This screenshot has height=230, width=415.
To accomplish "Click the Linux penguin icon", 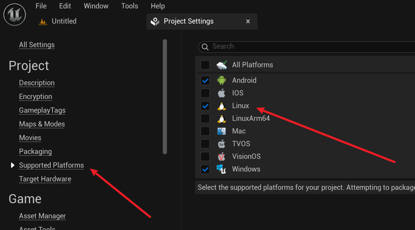I will point(222,106).
